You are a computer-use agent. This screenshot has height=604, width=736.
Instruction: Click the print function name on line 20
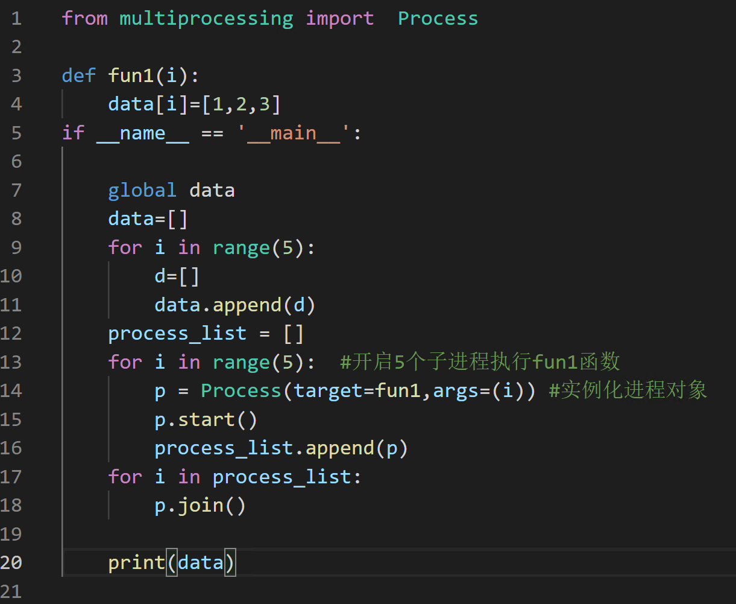[136, 563]
